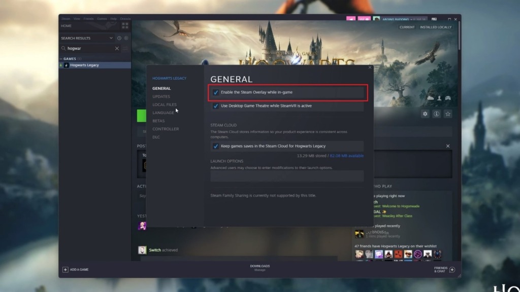Toggle Use Desktop Game Theatre checkbox
The width and height of the screenshot is (520, 292).
pyautogui.click(x=215, y=106)
